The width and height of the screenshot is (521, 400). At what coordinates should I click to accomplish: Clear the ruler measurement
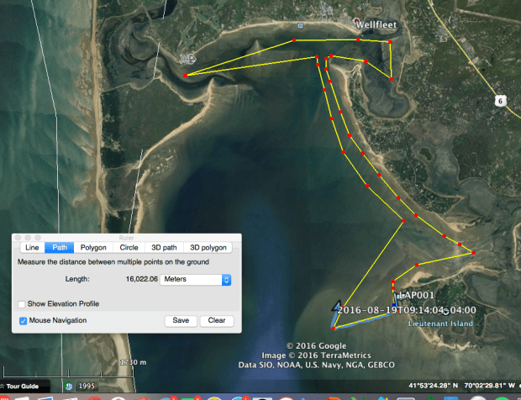click(x=216, y=320)
